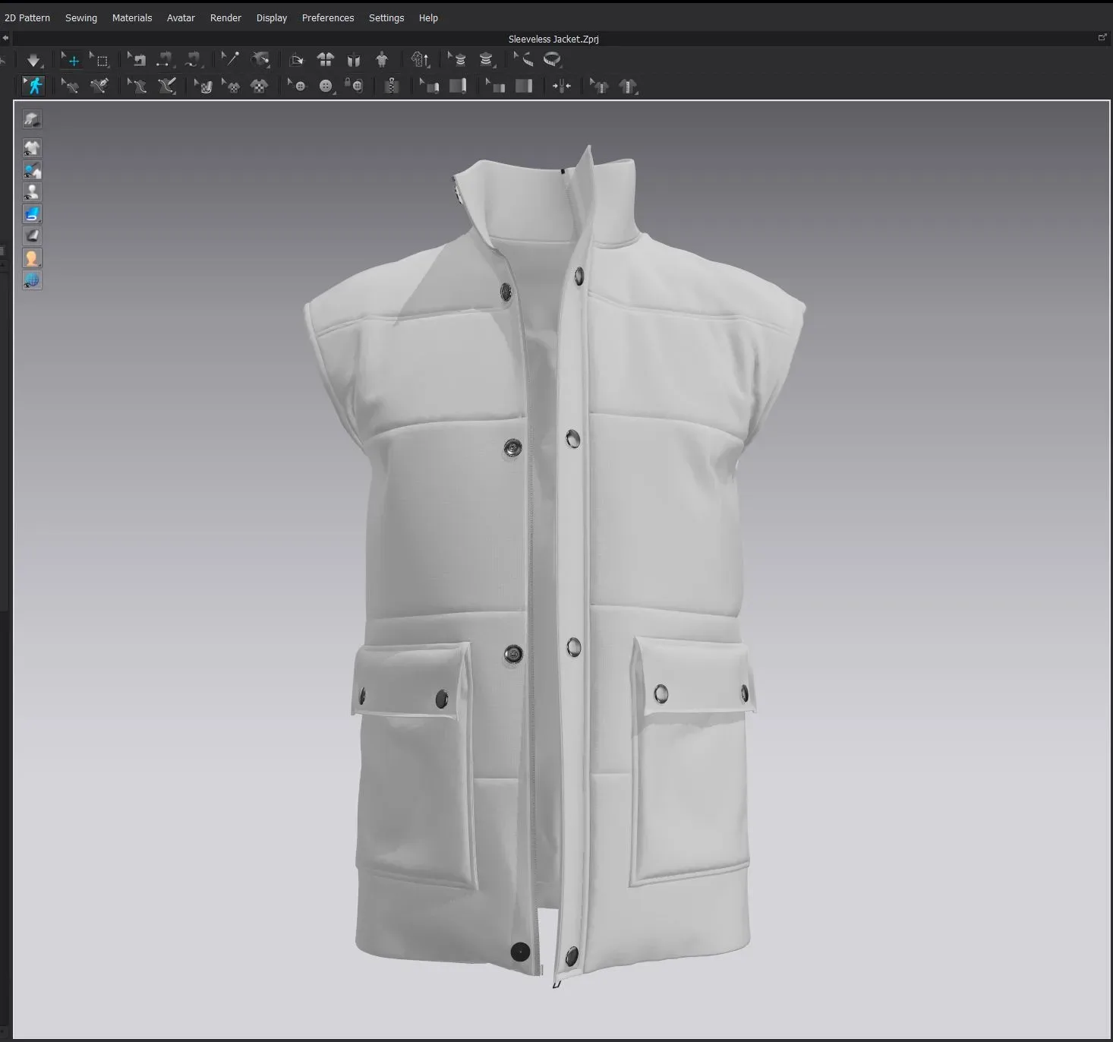
Task: Select the Select/Move tool with blue crosshair
Action: coord(71,60)
